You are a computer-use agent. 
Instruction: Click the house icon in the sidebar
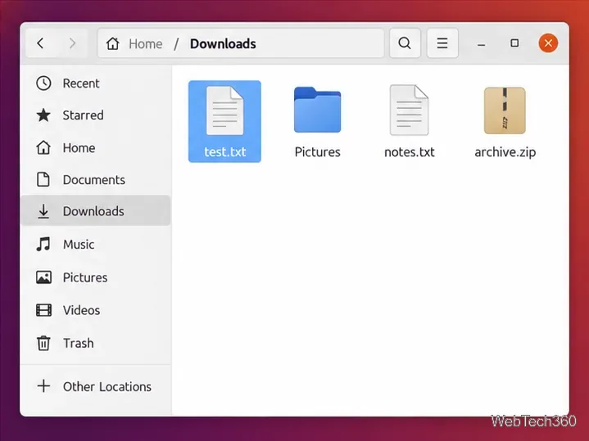[x=43, y=147]
